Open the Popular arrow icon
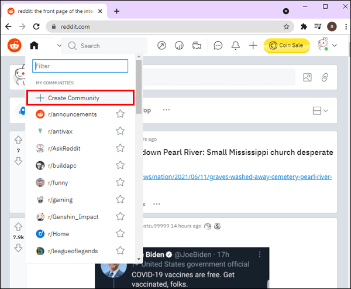Viewport: 351px width, 289px height. pyautogui.click(x=161, y=46)
